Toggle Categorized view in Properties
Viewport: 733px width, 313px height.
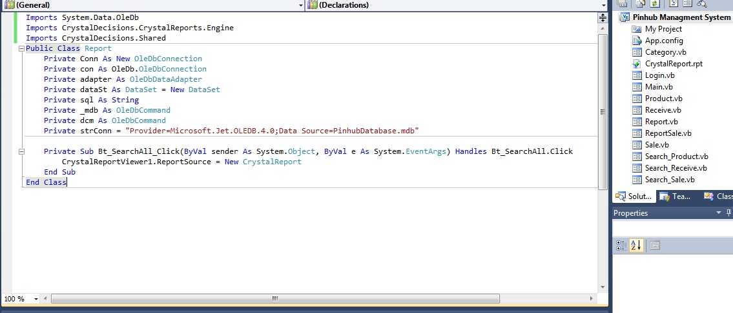(621, 245)
